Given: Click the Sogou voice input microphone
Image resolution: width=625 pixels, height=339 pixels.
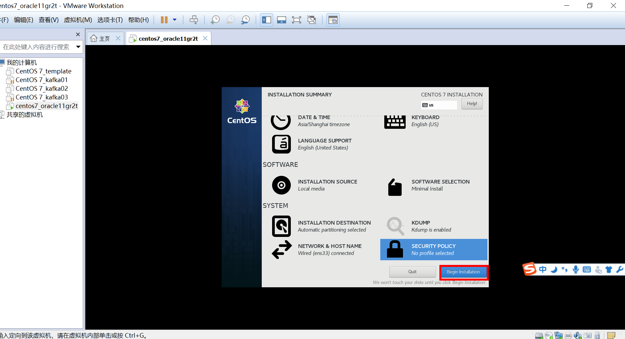Looking at the screenshot, I should point(576,269).
